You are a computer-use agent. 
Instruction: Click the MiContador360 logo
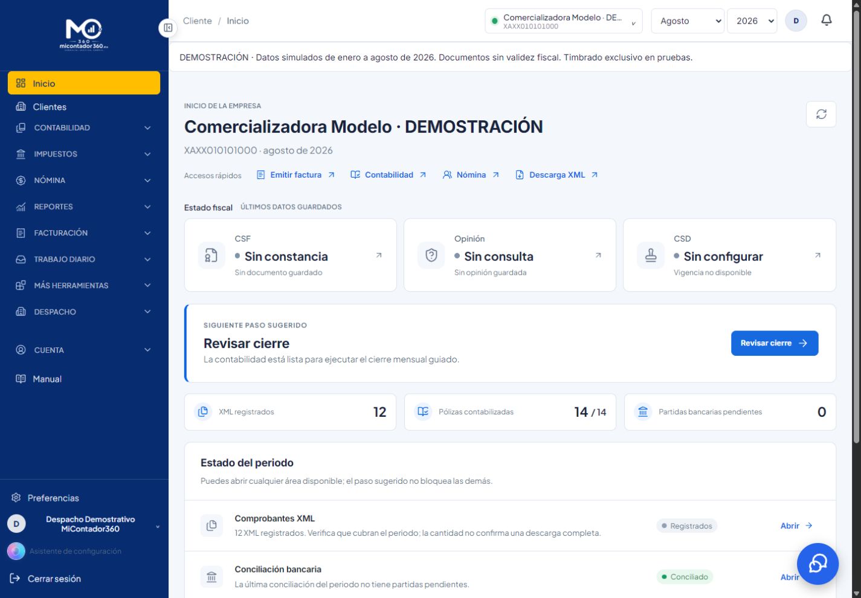click(x=84, y=34)
